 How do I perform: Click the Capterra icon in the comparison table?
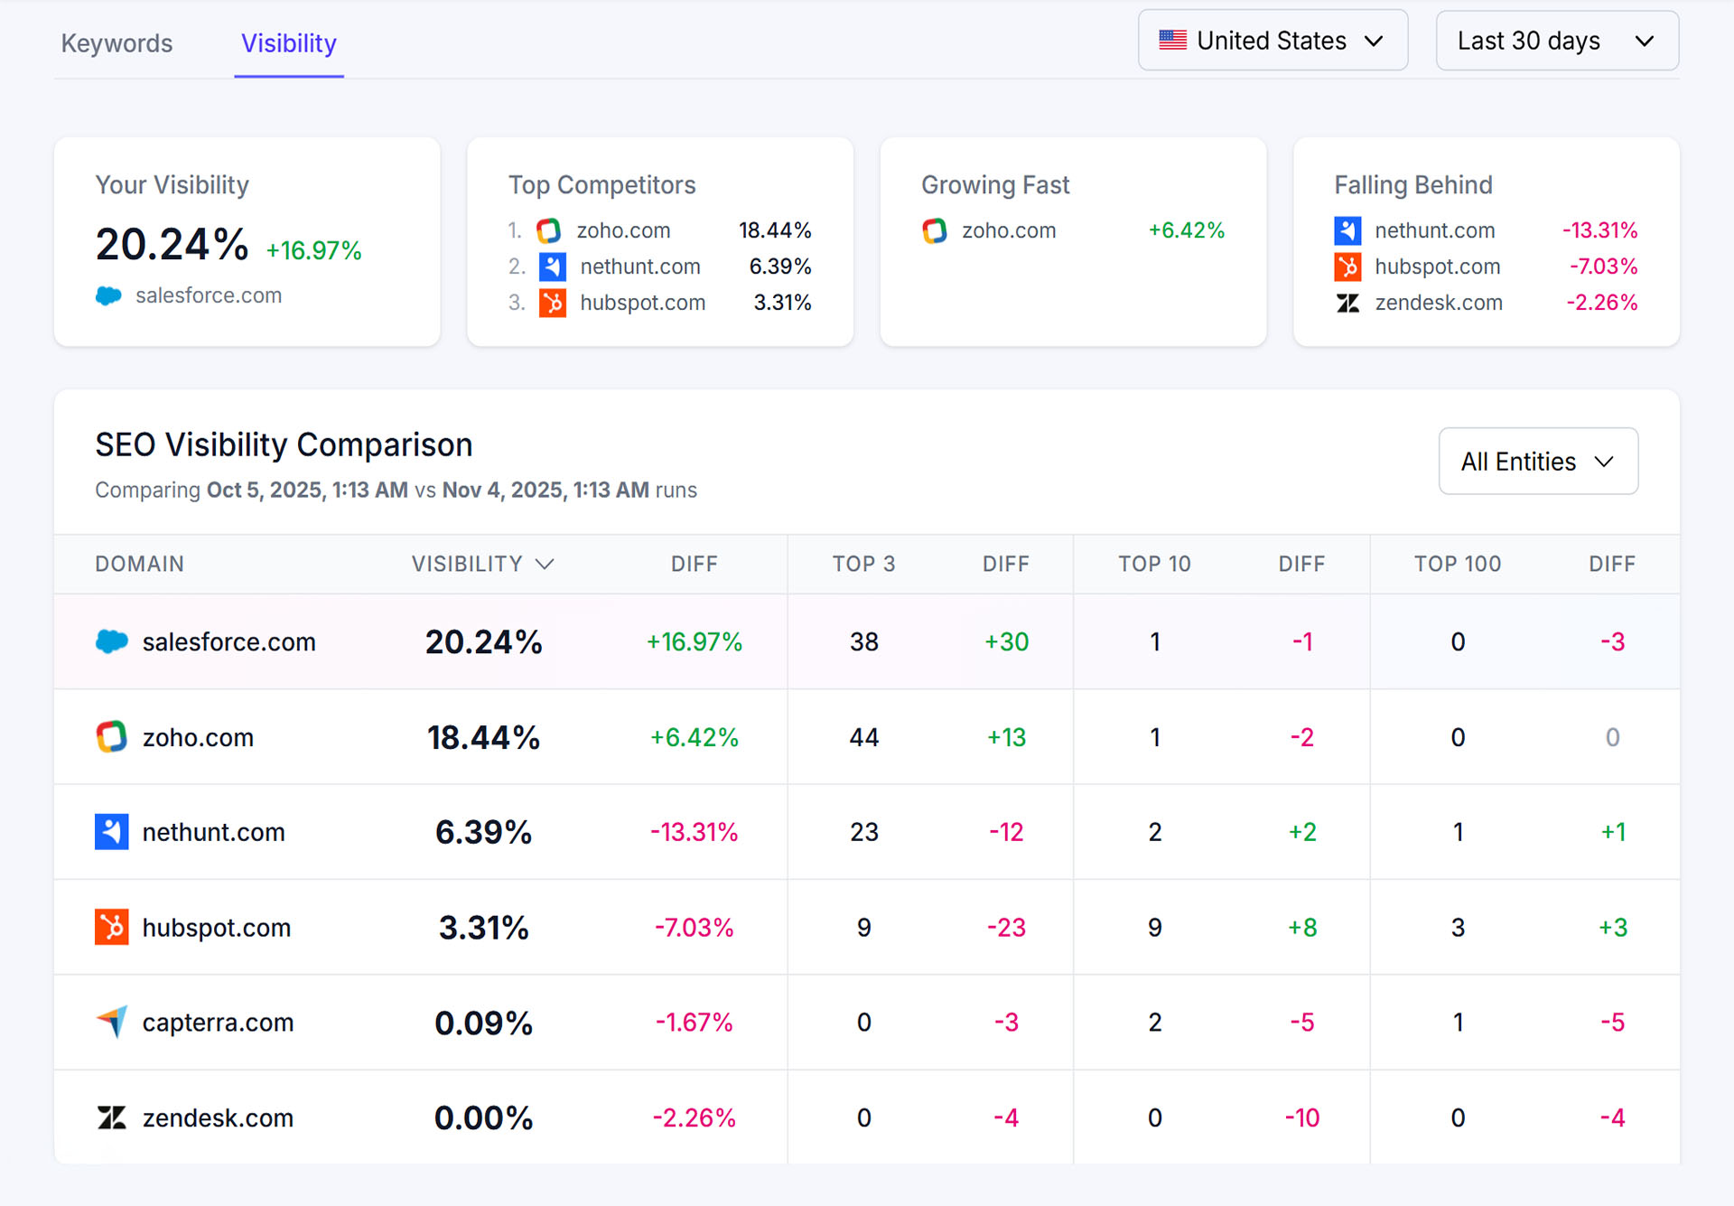111,1022
